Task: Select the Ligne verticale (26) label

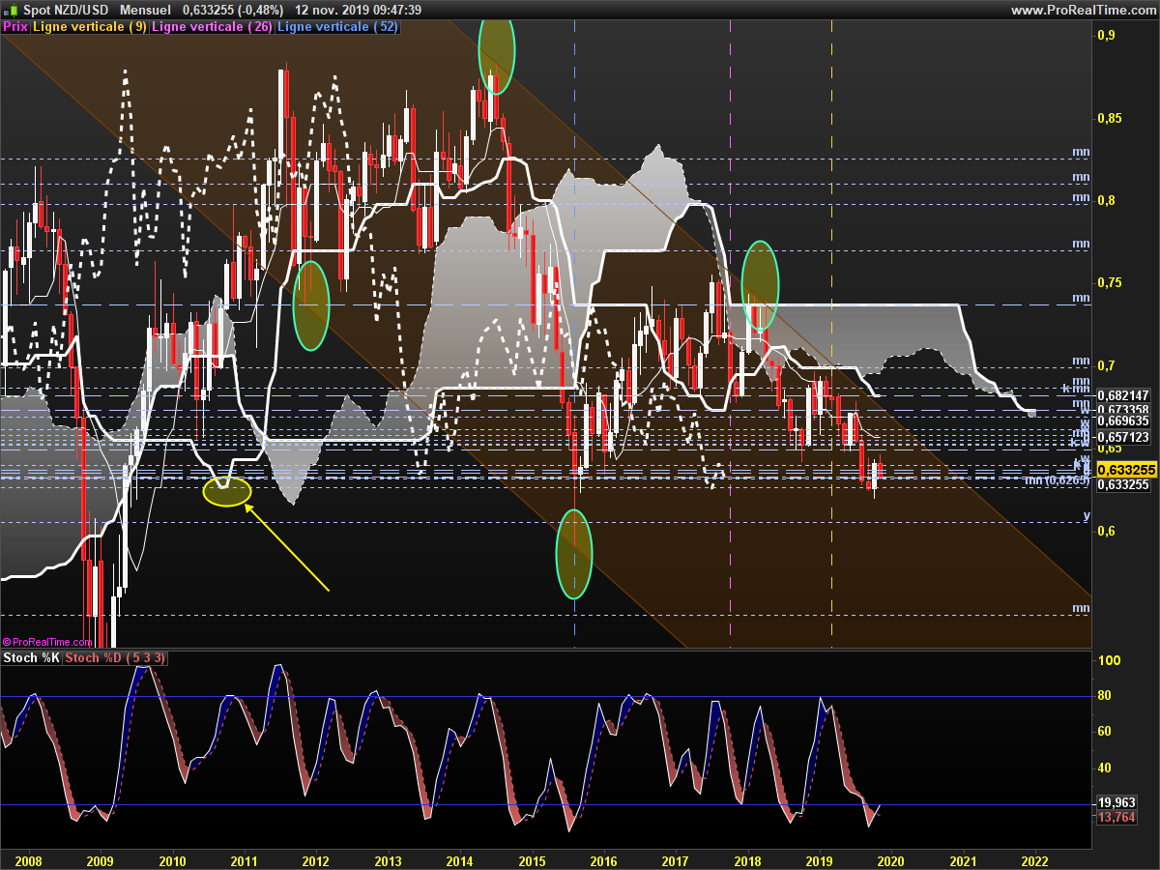Action: tap(212, 27)
